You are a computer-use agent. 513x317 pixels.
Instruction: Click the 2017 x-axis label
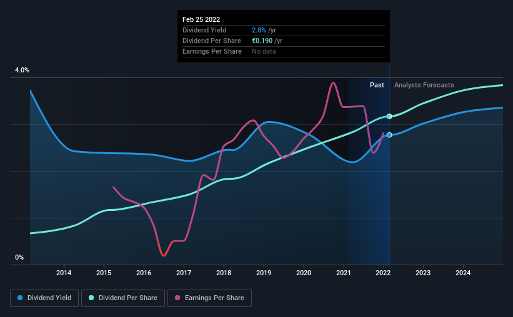click(184, 273)
